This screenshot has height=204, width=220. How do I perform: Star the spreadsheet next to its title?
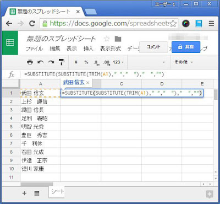coord(107,39)
